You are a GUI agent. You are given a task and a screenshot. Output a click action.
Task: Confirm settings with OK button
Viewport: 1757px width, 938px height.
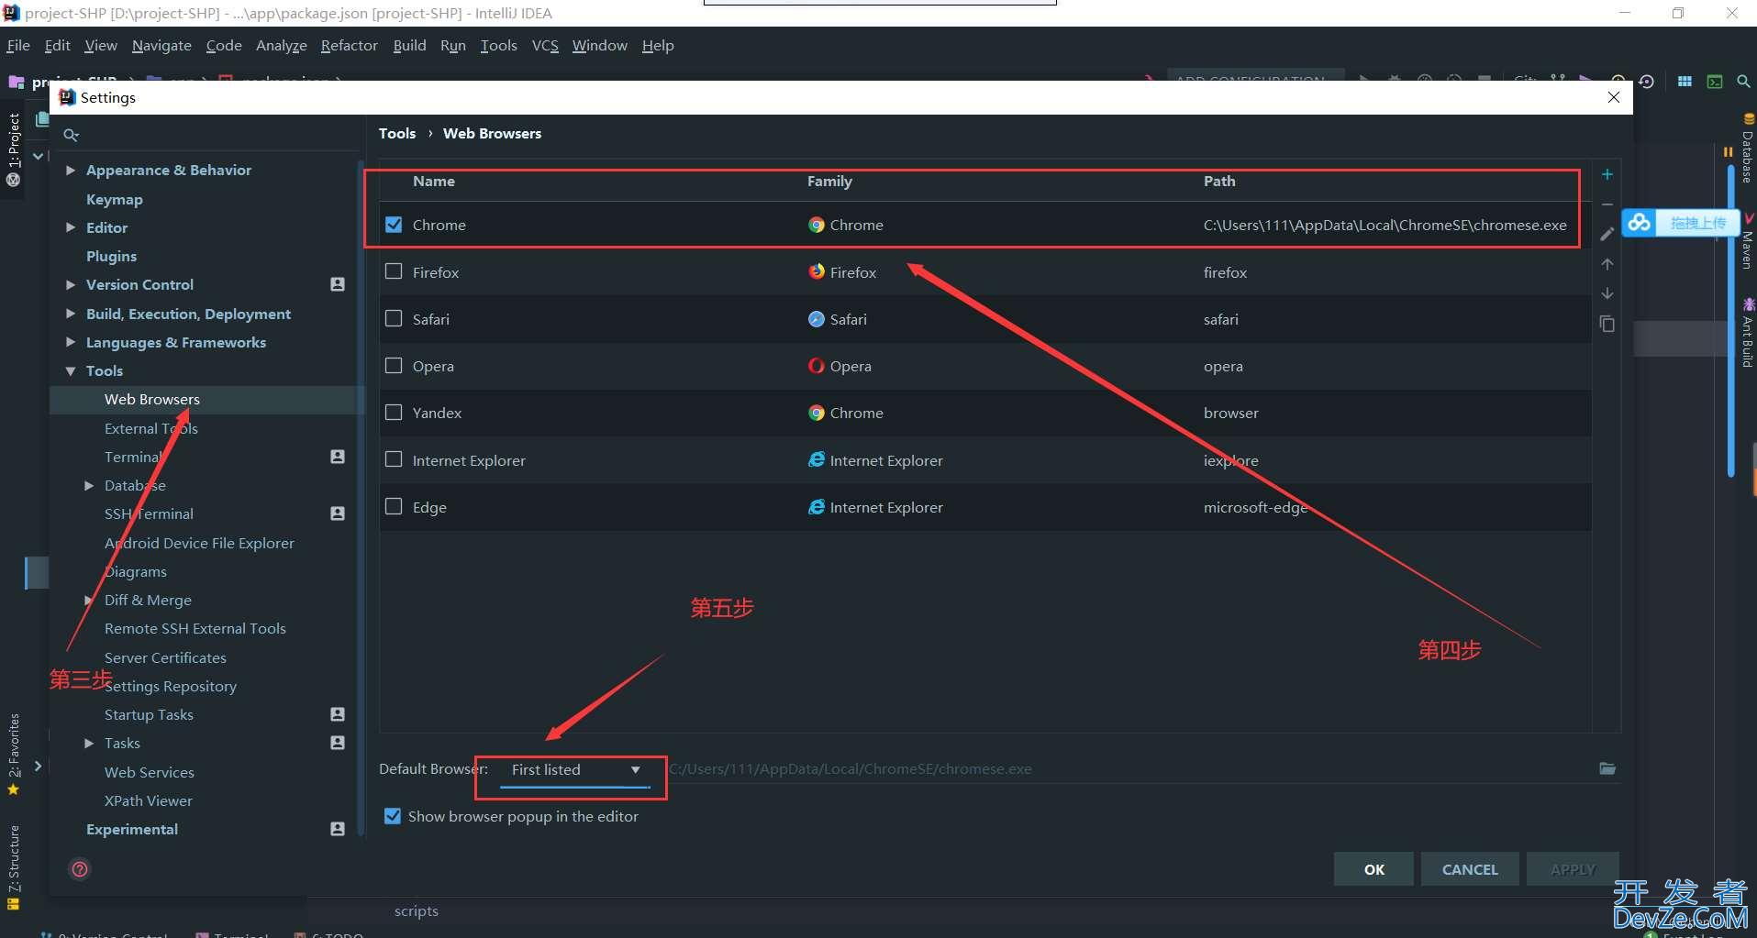click(1373, 869)
